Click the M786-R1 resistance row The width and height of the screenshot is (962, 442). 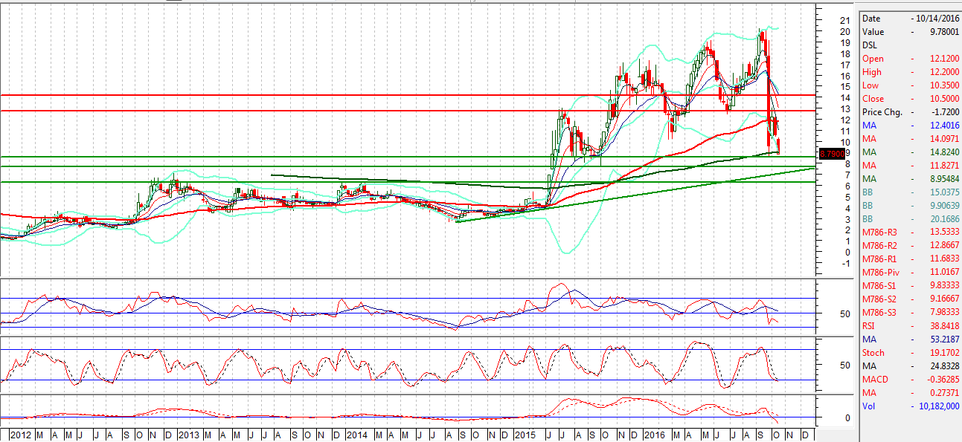[911, 259]
